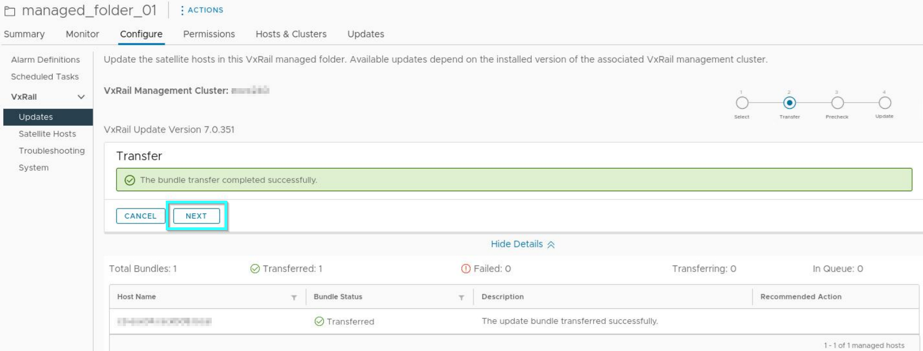Open Scheduled Tasks in sidebar
Screen dimensions: 923x351
(x=45, y=77)
